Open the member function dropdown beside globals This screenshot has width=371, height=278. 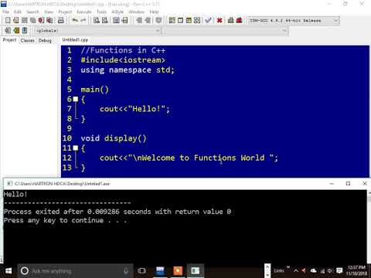[x=226, y=31]
